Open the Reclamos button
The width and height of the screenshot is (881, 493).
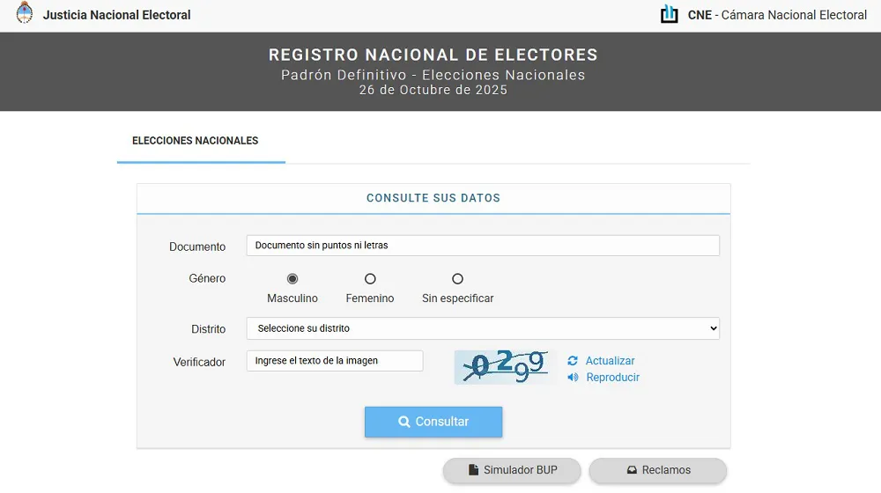click(657, 470)
